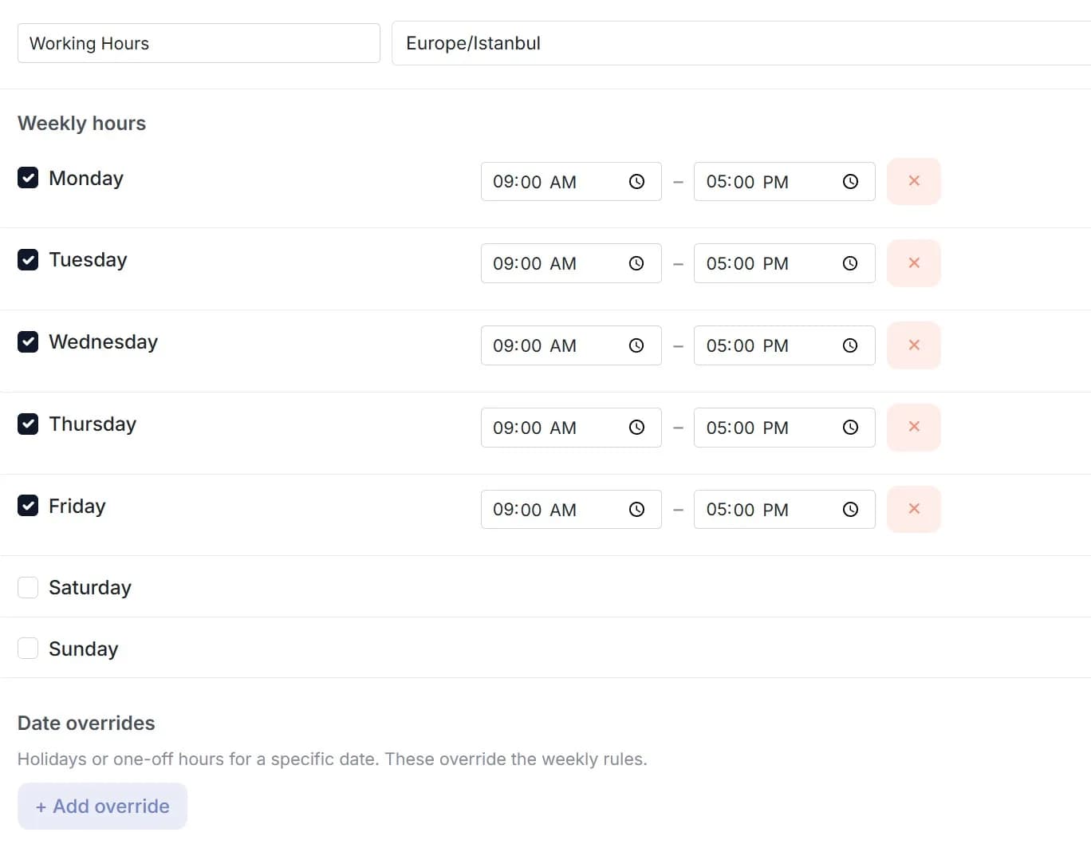The height and width of the screenshot is (848, 1091).
Task: Remove Tuesday's time range with the X button
Action: [x=914, y=263]
